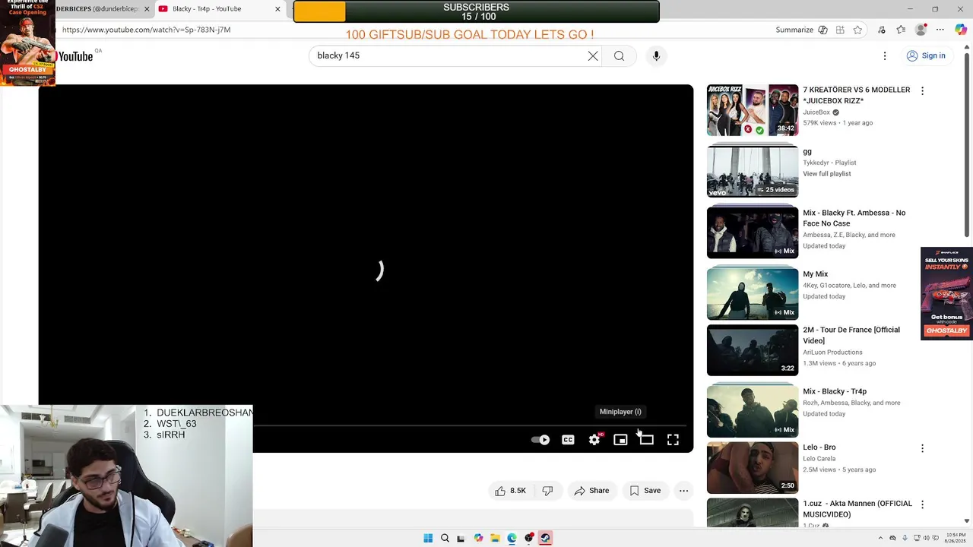Open the Favorites list icon

click(901, 30)
